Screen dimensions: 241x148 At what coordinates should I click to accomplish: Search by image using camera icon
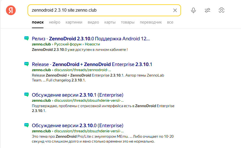222,10
